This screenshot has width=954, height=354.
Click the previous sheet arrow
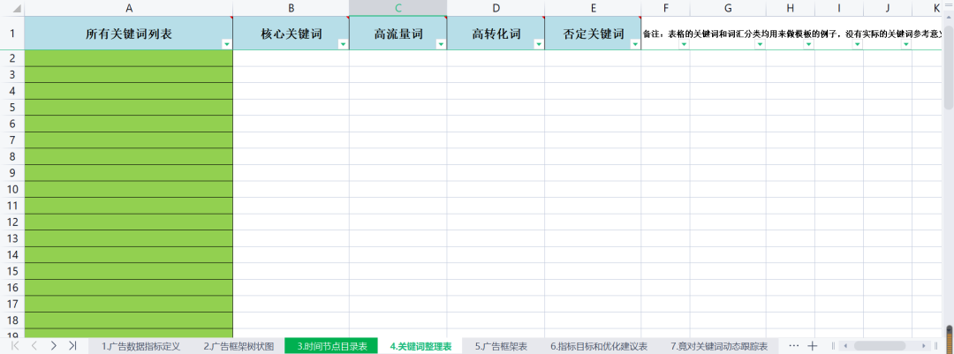34,345
